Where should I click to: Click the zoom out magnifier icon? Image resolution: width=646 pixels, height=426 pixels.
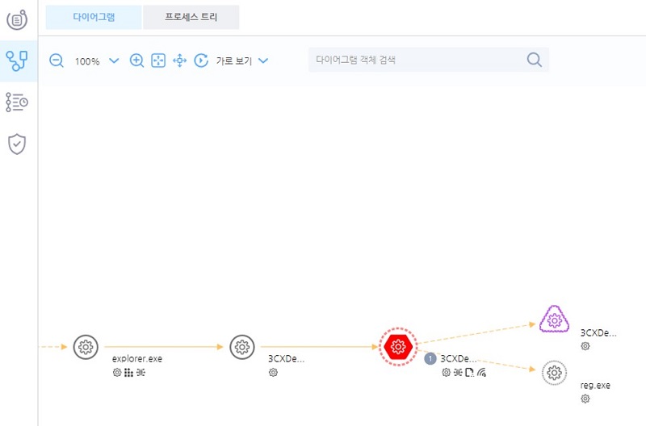(x=57, y=61)
